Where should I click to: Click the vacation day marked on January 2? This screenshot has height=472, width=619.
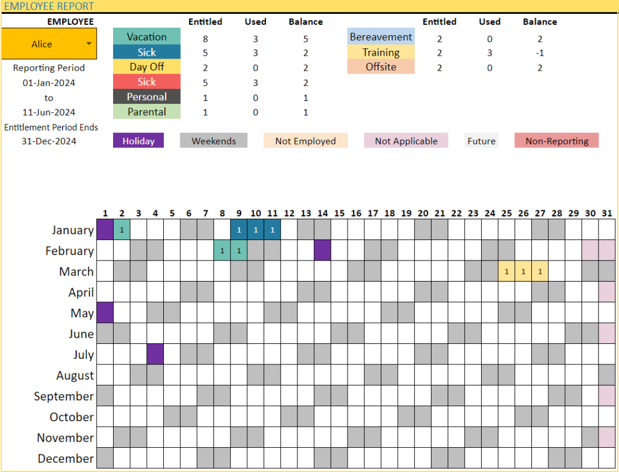pyautogui.click(x=122, y=230)
